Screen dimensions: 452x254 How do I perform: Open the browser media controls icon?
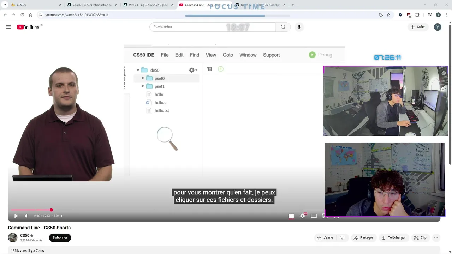coord(430,15)
